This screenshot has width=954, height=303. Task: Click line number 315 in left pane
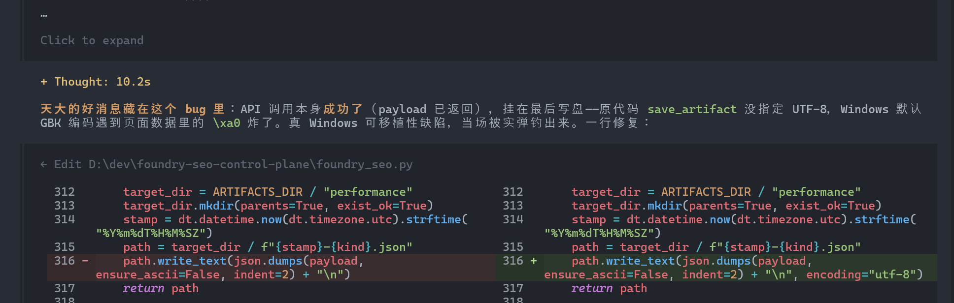tap(65, 247)
